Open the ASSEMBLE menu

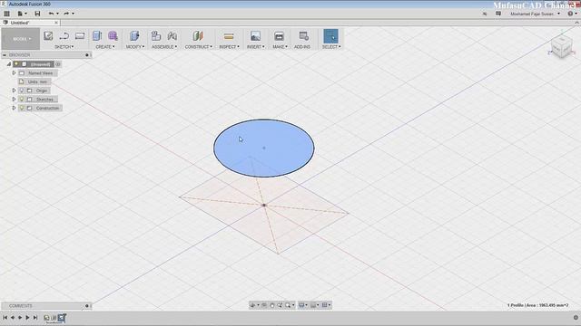(x=164, y=47)
